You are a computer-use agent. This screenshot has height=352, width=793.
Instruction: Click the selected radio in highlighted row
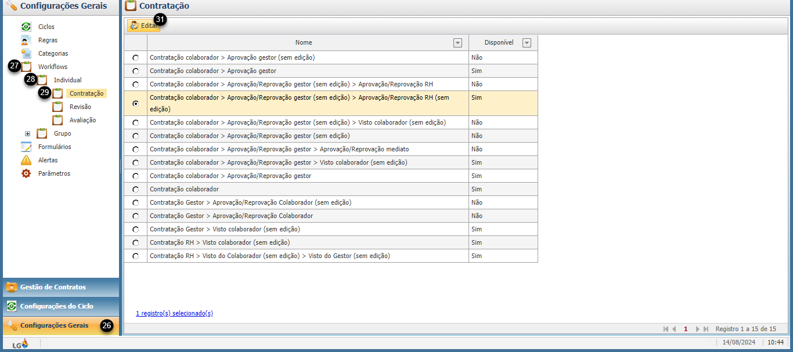tap(136, 104)
